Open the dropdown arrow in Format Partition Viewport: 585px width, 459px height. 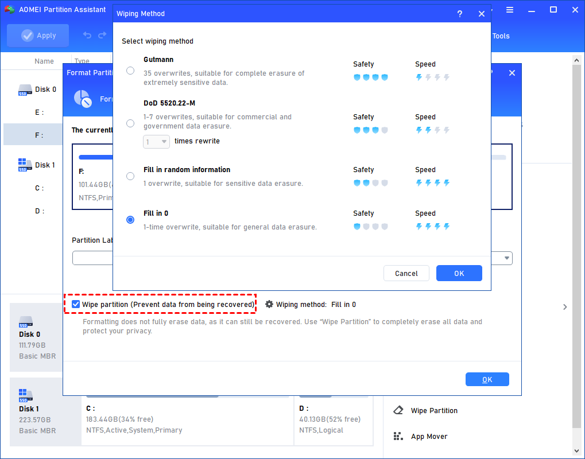point(507,258)
